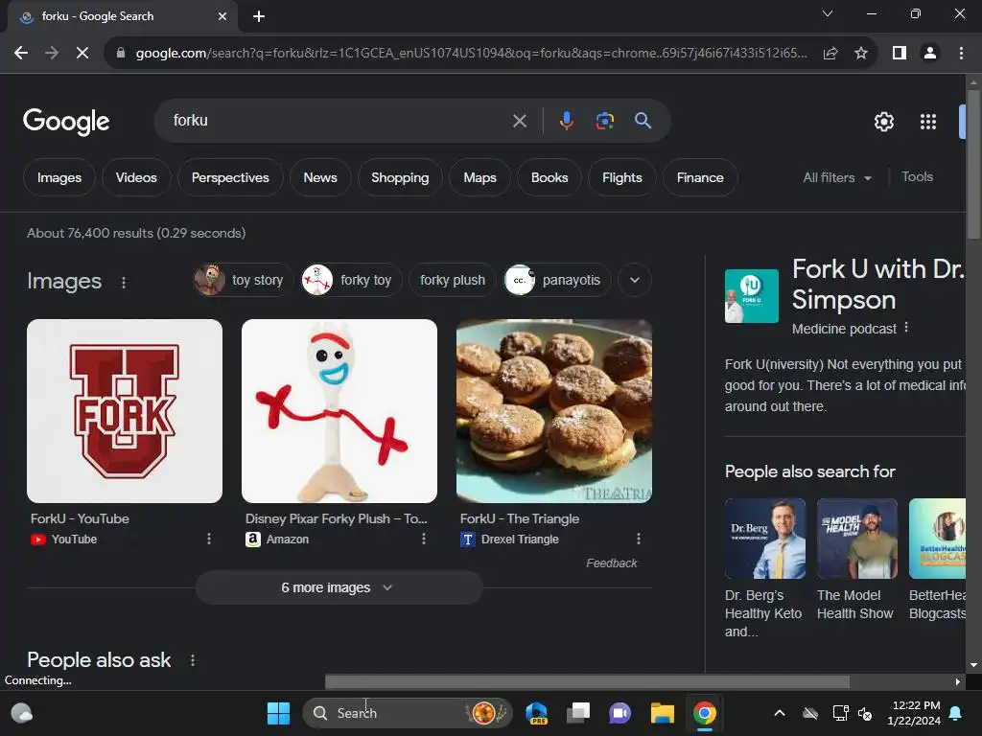Image resolution: width=982 pixels, height=736 pixels.
Task: Click the horizontal scrollbar thumb
Action: (x=587, y=681)
